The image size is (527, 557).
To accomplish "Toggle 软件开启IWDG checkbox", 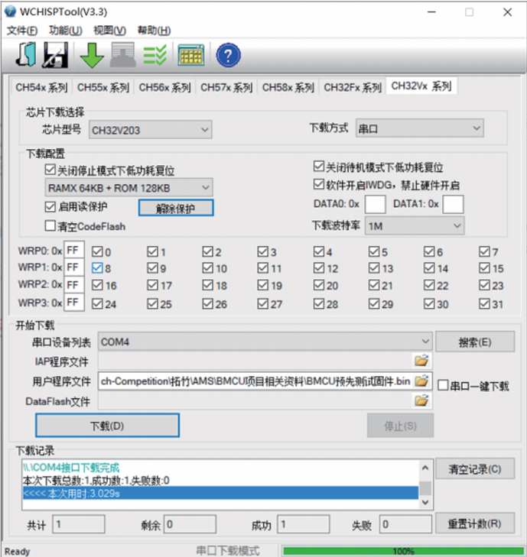I will 319,184.
